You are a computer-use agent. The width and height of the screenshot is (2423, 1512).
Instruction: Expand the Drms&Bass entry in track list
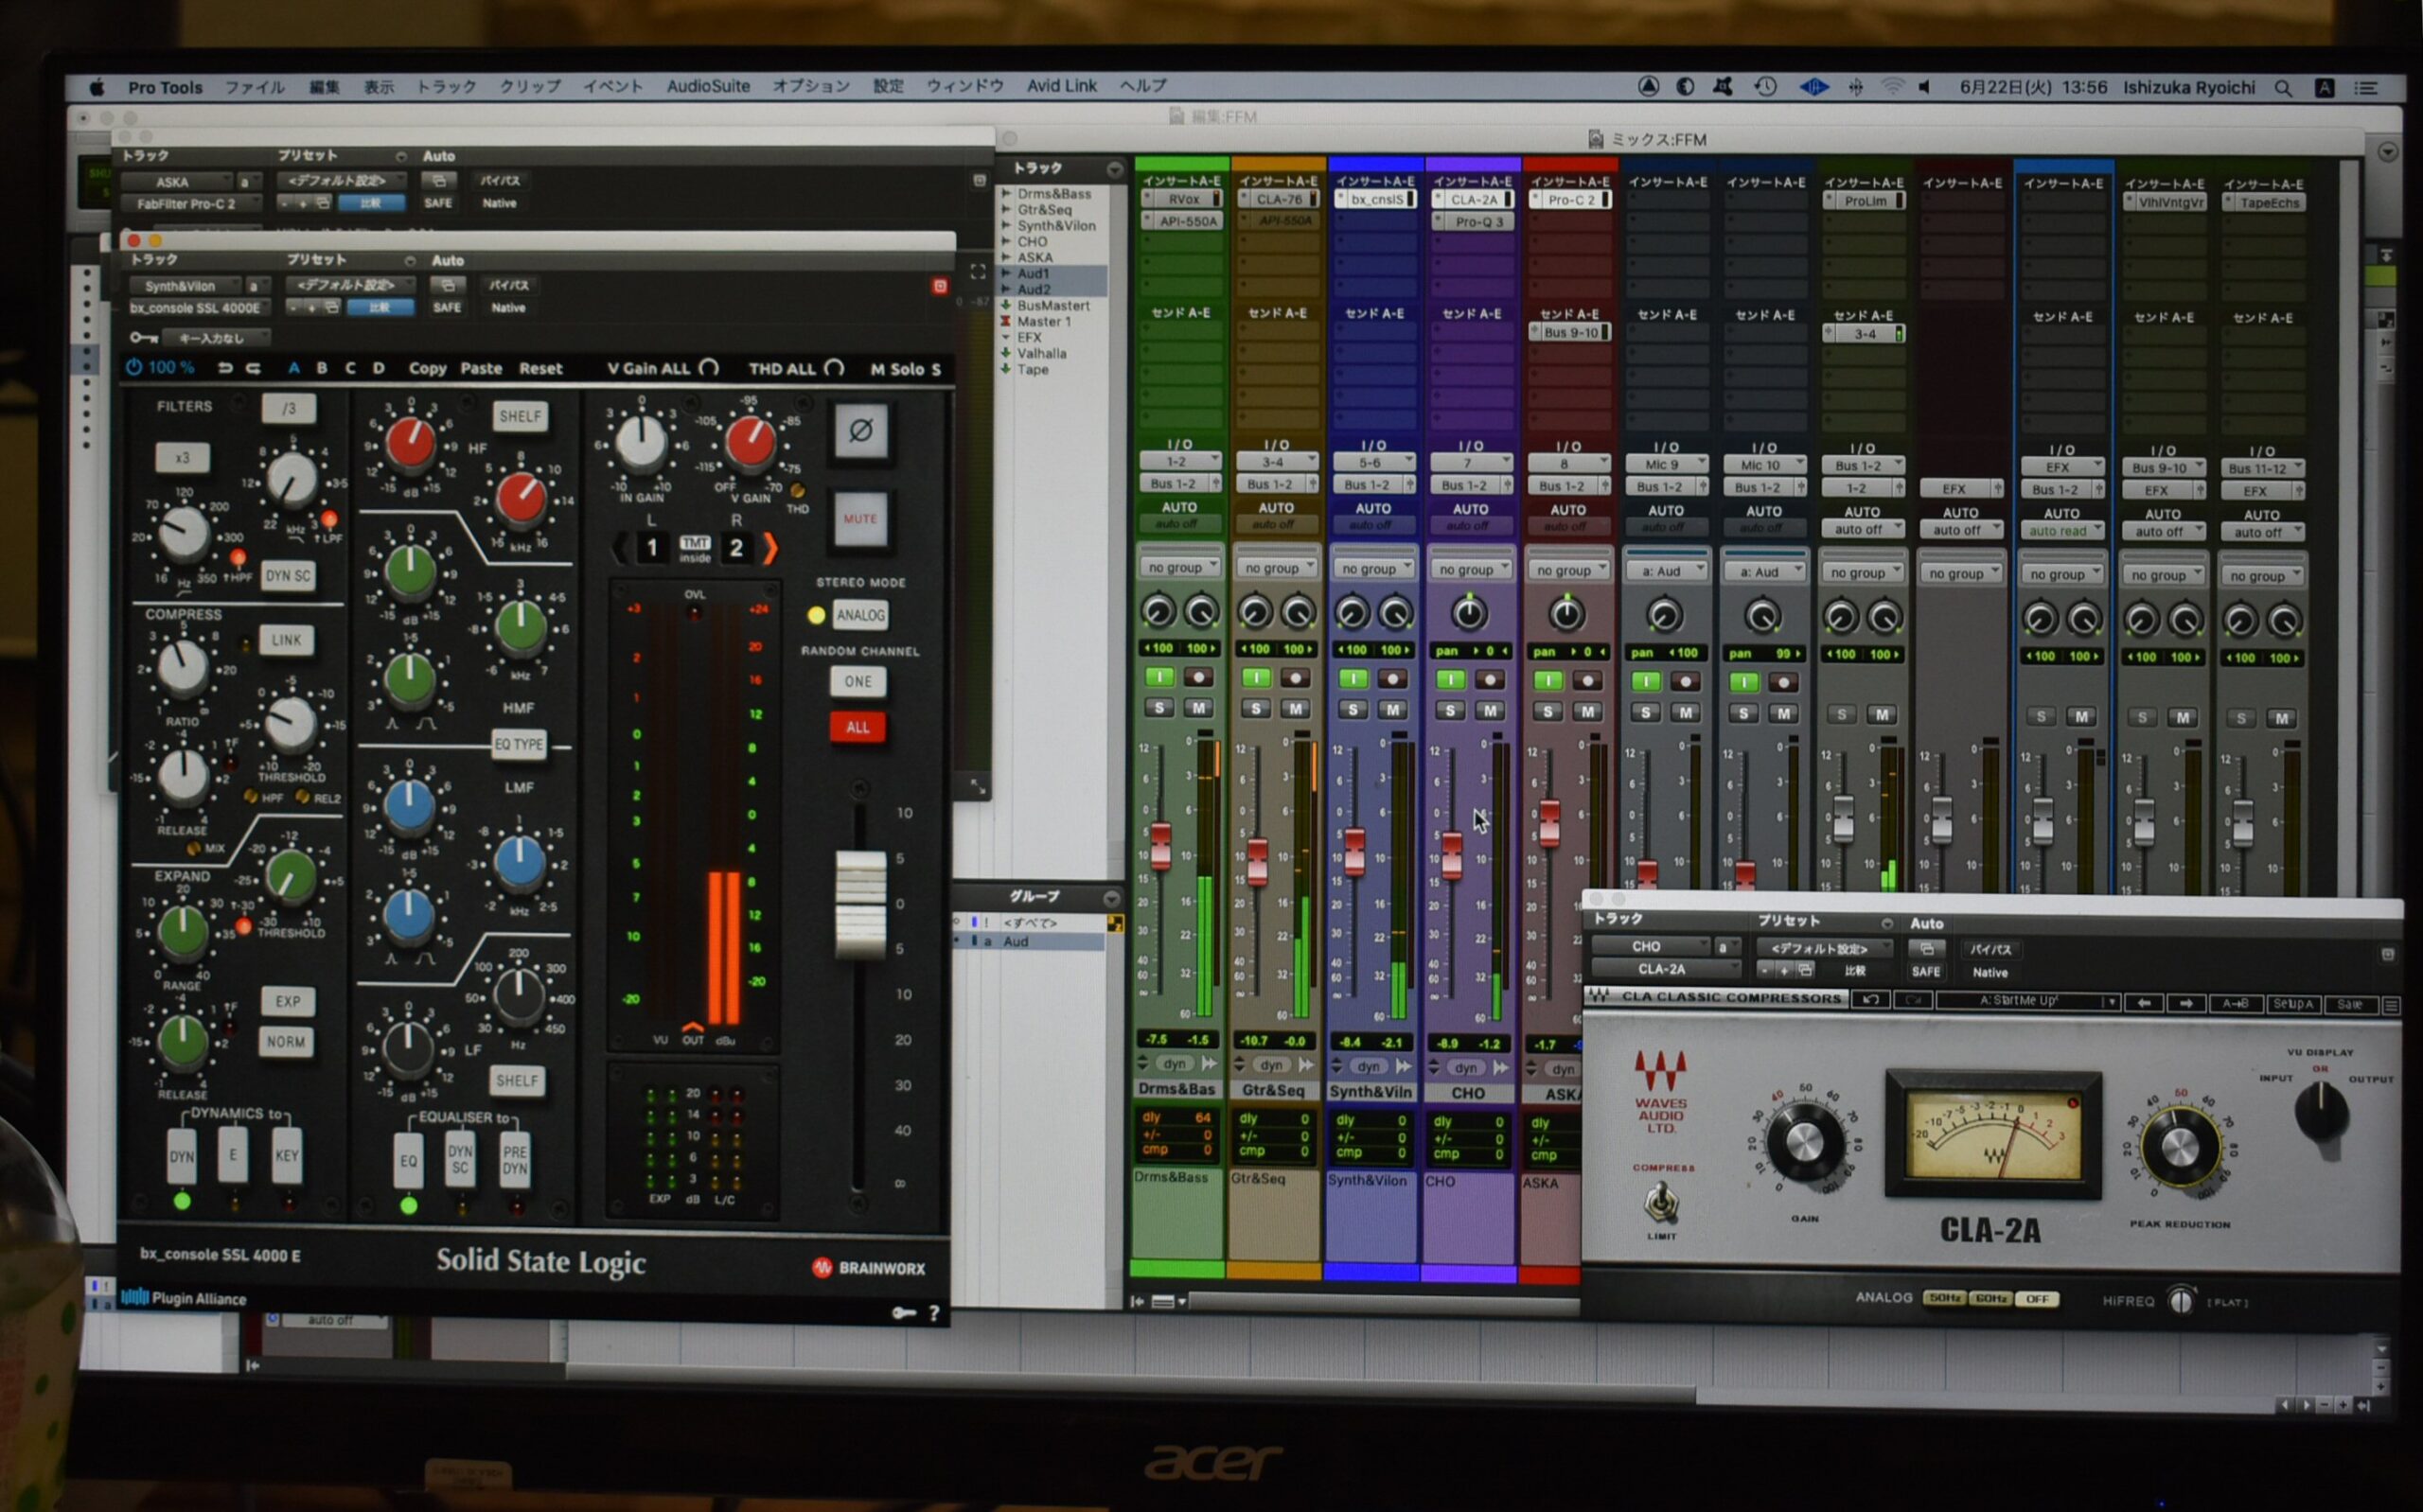click(1006, 193)
